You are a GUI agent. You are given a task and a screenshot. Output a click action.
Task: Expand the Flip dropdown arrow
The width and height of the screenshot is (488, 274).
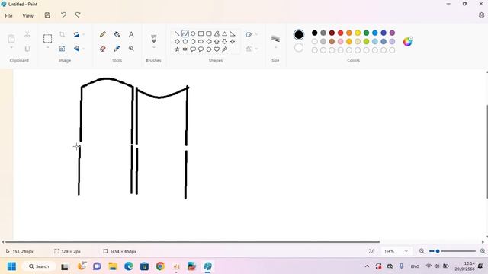coord(84,49)
